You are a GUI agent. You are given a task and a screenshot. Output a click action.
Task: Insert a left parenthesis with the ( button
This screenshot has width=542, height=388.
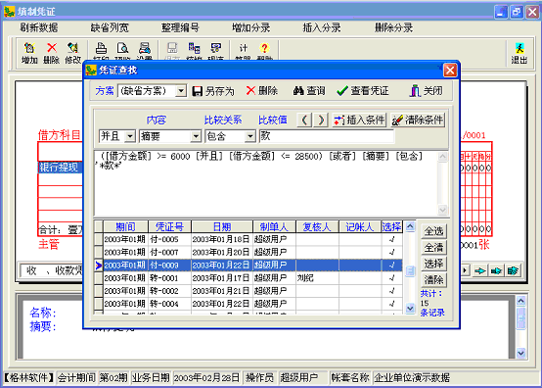click(304, 121)
